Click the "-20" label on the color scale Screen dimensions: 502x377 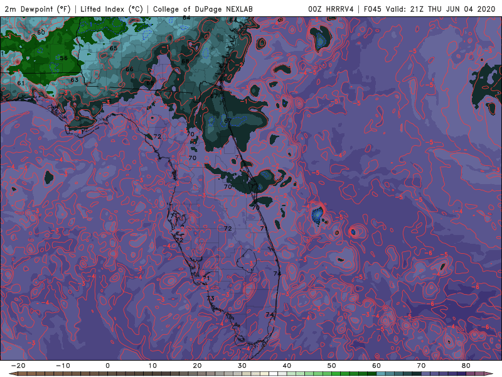click(x=18, y=366)
